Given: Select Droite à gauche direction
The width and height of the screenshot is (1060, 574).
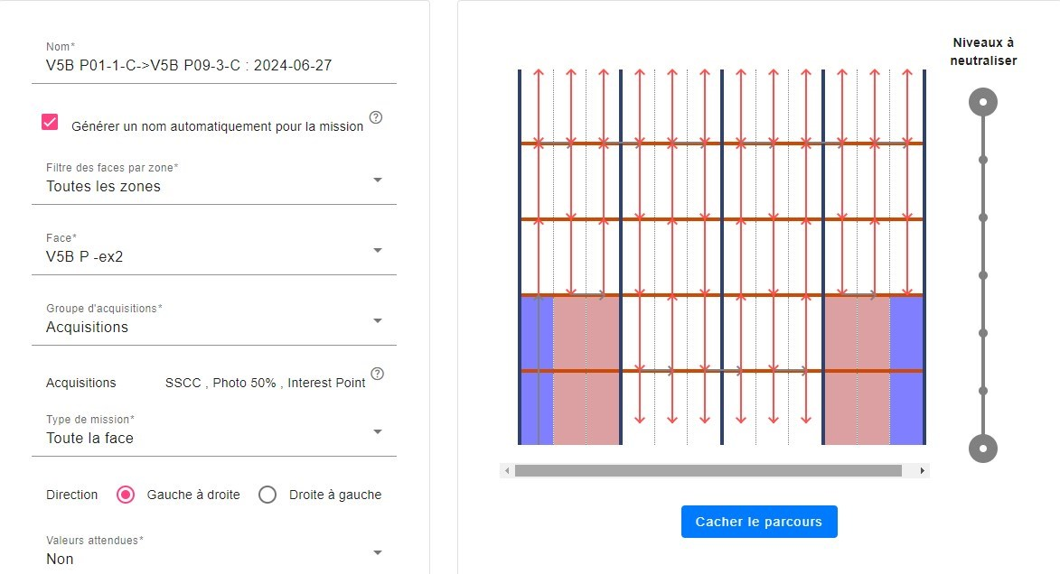Looking at the screenshot, I should point(267,495).
